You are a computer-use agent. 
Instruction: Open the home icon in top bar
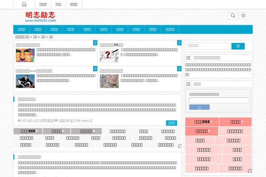(x=24, y=4)
